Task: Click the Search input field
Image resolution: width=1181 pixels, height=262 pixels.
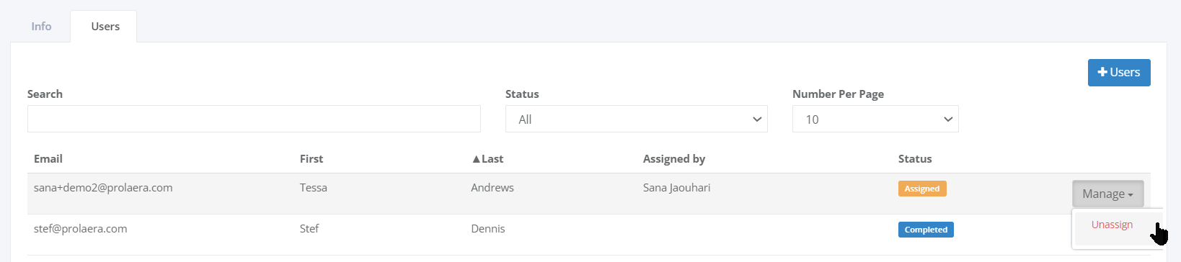Action: (254, 119)
